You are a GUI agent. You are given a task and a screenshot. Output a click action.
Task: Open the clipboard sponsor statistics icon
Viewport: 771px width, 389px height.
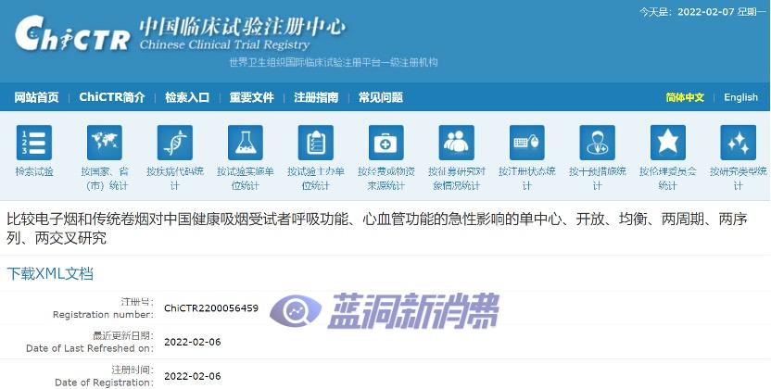(x=316, y=143)
